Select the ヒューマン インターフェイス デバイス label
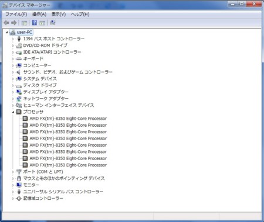The height and width of the screenshot is (222, 264). coord(59,105)
